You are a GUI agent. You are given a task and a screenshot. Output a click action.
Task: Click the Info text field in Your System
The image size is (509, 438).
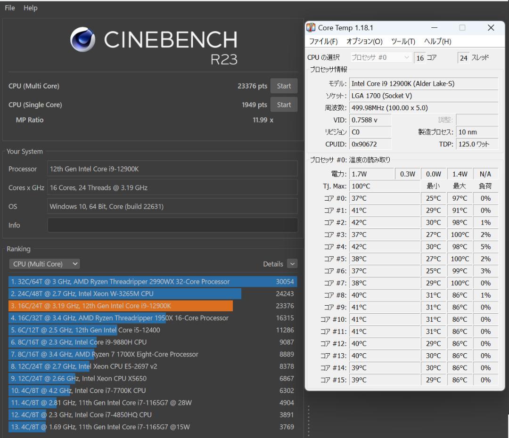(x=172, y=225)
